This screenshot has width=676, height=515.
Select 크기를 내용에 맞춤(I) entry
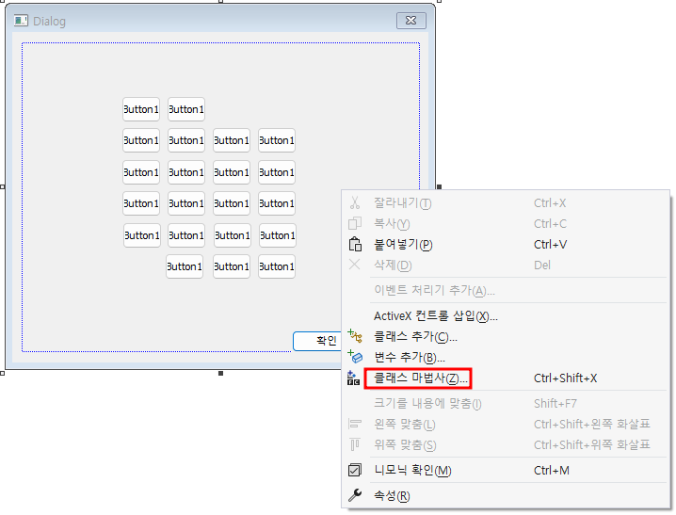pyautogui.click(x=427, y=403)
